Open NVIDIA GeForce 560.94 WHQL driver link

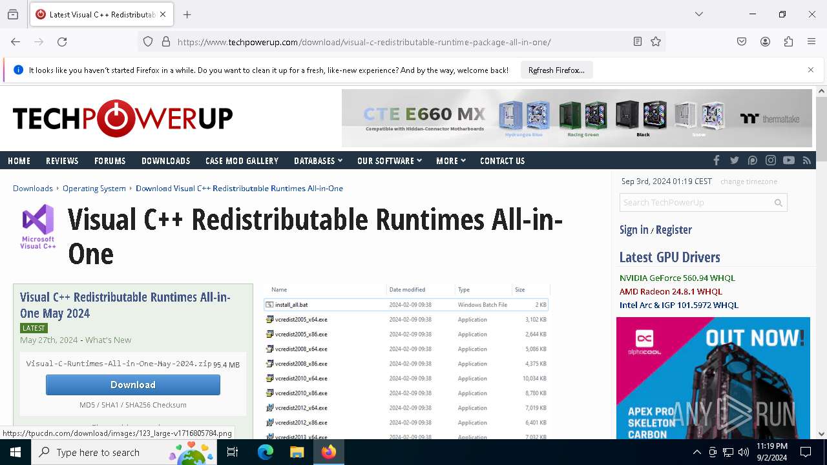coord(677,278)
